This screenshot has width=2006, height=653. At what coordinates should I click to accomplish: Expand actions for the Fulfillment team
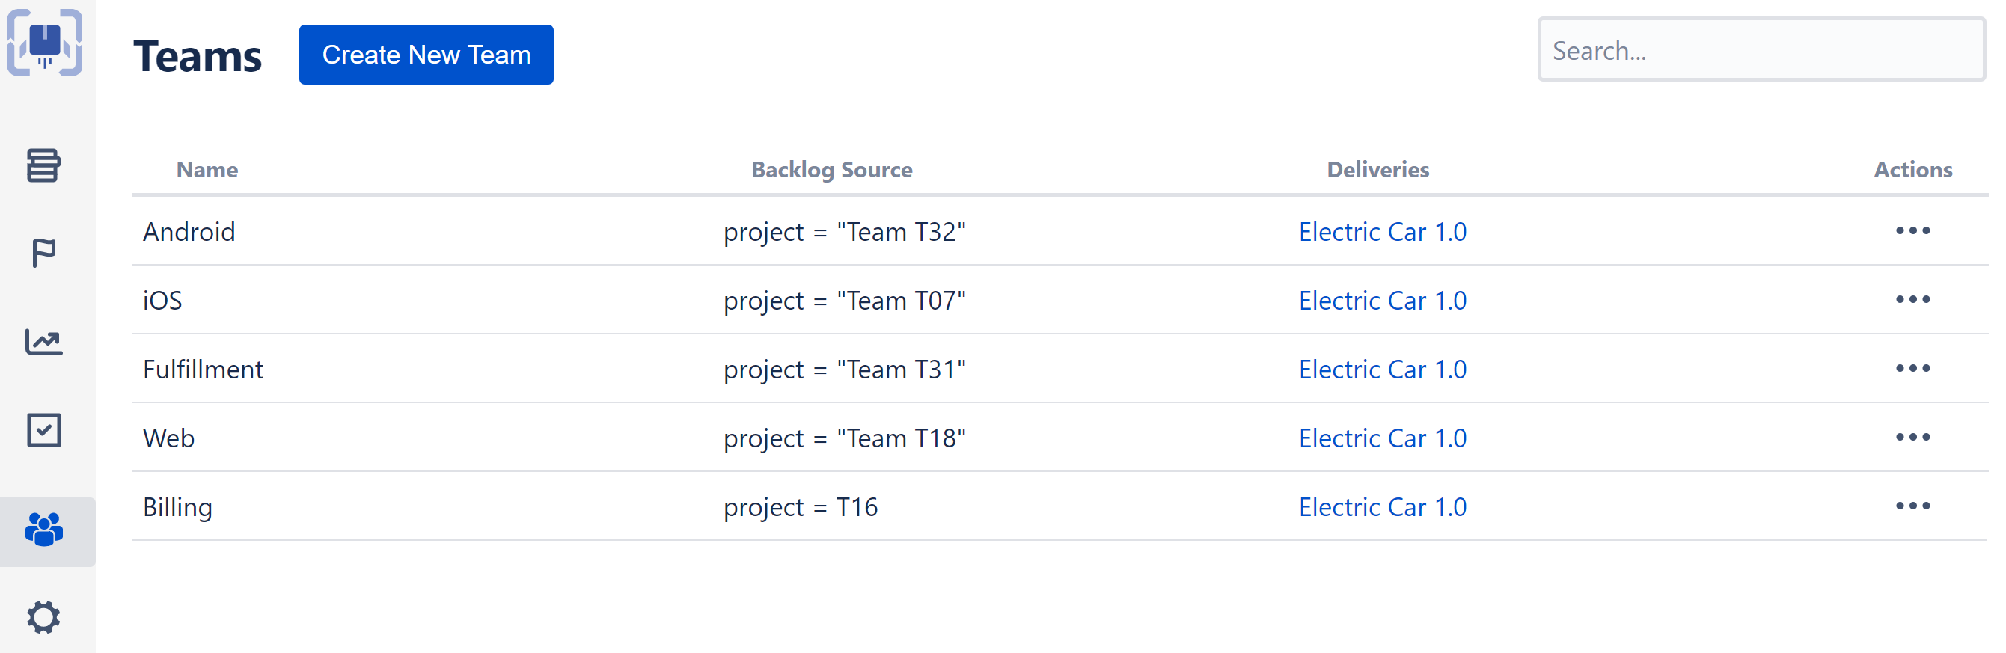pos(1914,368)
